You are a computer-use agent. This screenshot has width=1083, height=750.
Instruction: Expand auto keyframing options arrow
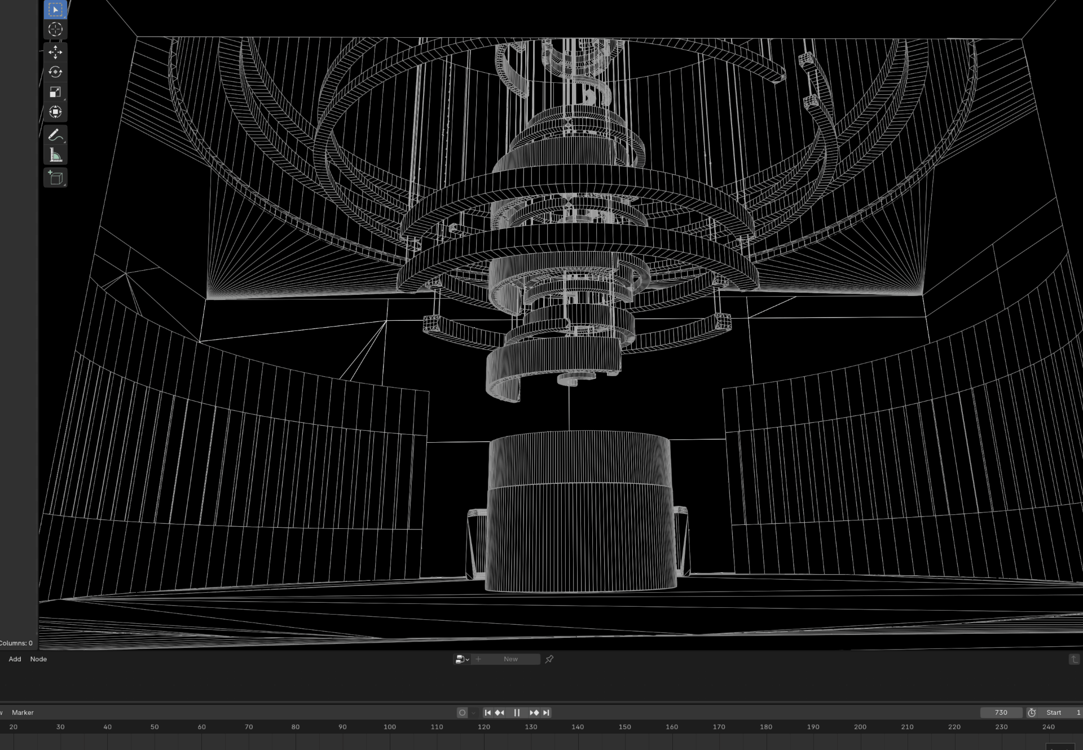pos(473,713)
